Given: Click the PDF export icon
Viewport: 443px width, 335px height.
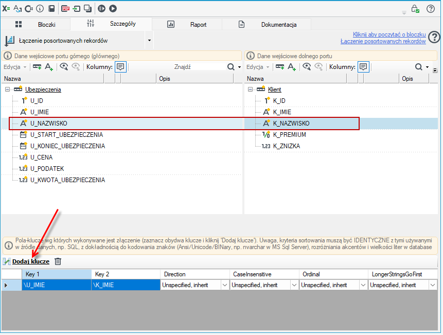Looking at the screenshot, I should pyautogui.click(x=65, y=9).
